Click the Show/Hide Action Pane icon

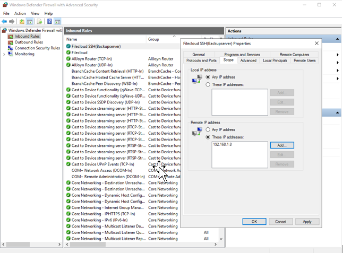pos(57,22)
